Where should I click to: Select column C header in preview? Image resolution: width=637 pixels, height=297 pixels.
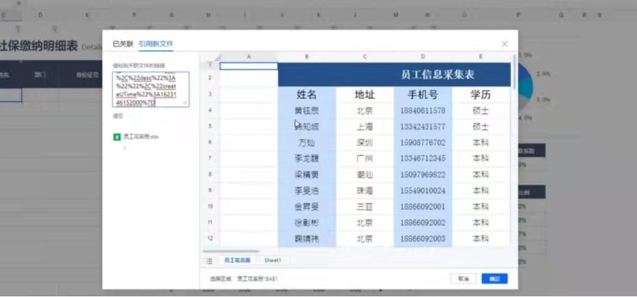(365, 57)
